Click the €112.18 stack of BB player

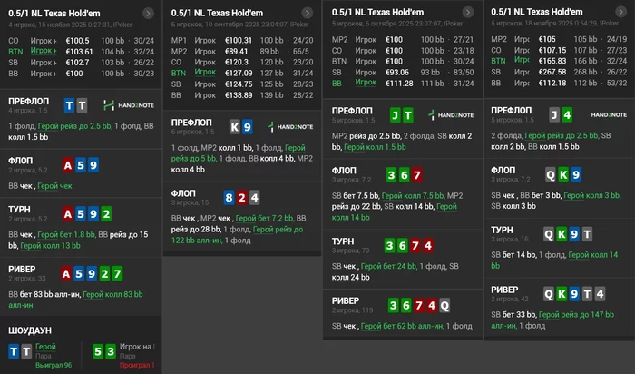[x=552, y=83]
